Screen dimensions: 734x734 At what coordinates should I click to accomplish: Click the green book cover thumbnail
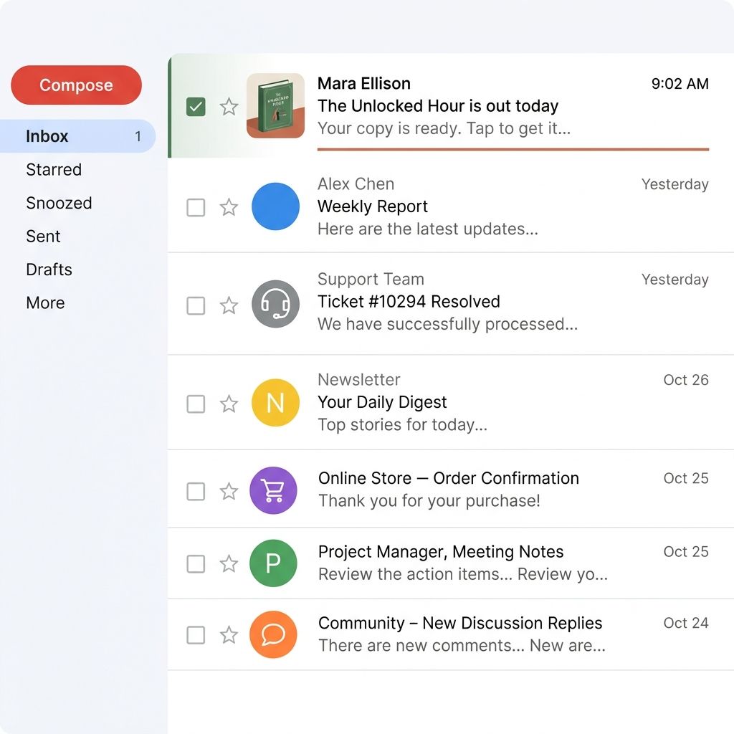[275, 106]
